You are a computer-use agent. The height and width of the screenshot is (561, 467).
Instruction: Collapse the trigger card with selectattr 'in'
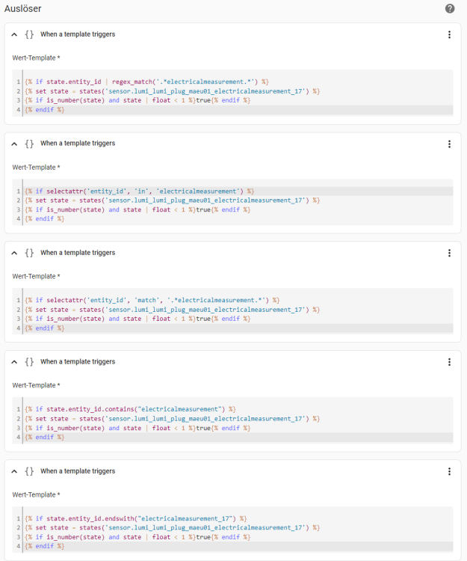click(14, 144)
